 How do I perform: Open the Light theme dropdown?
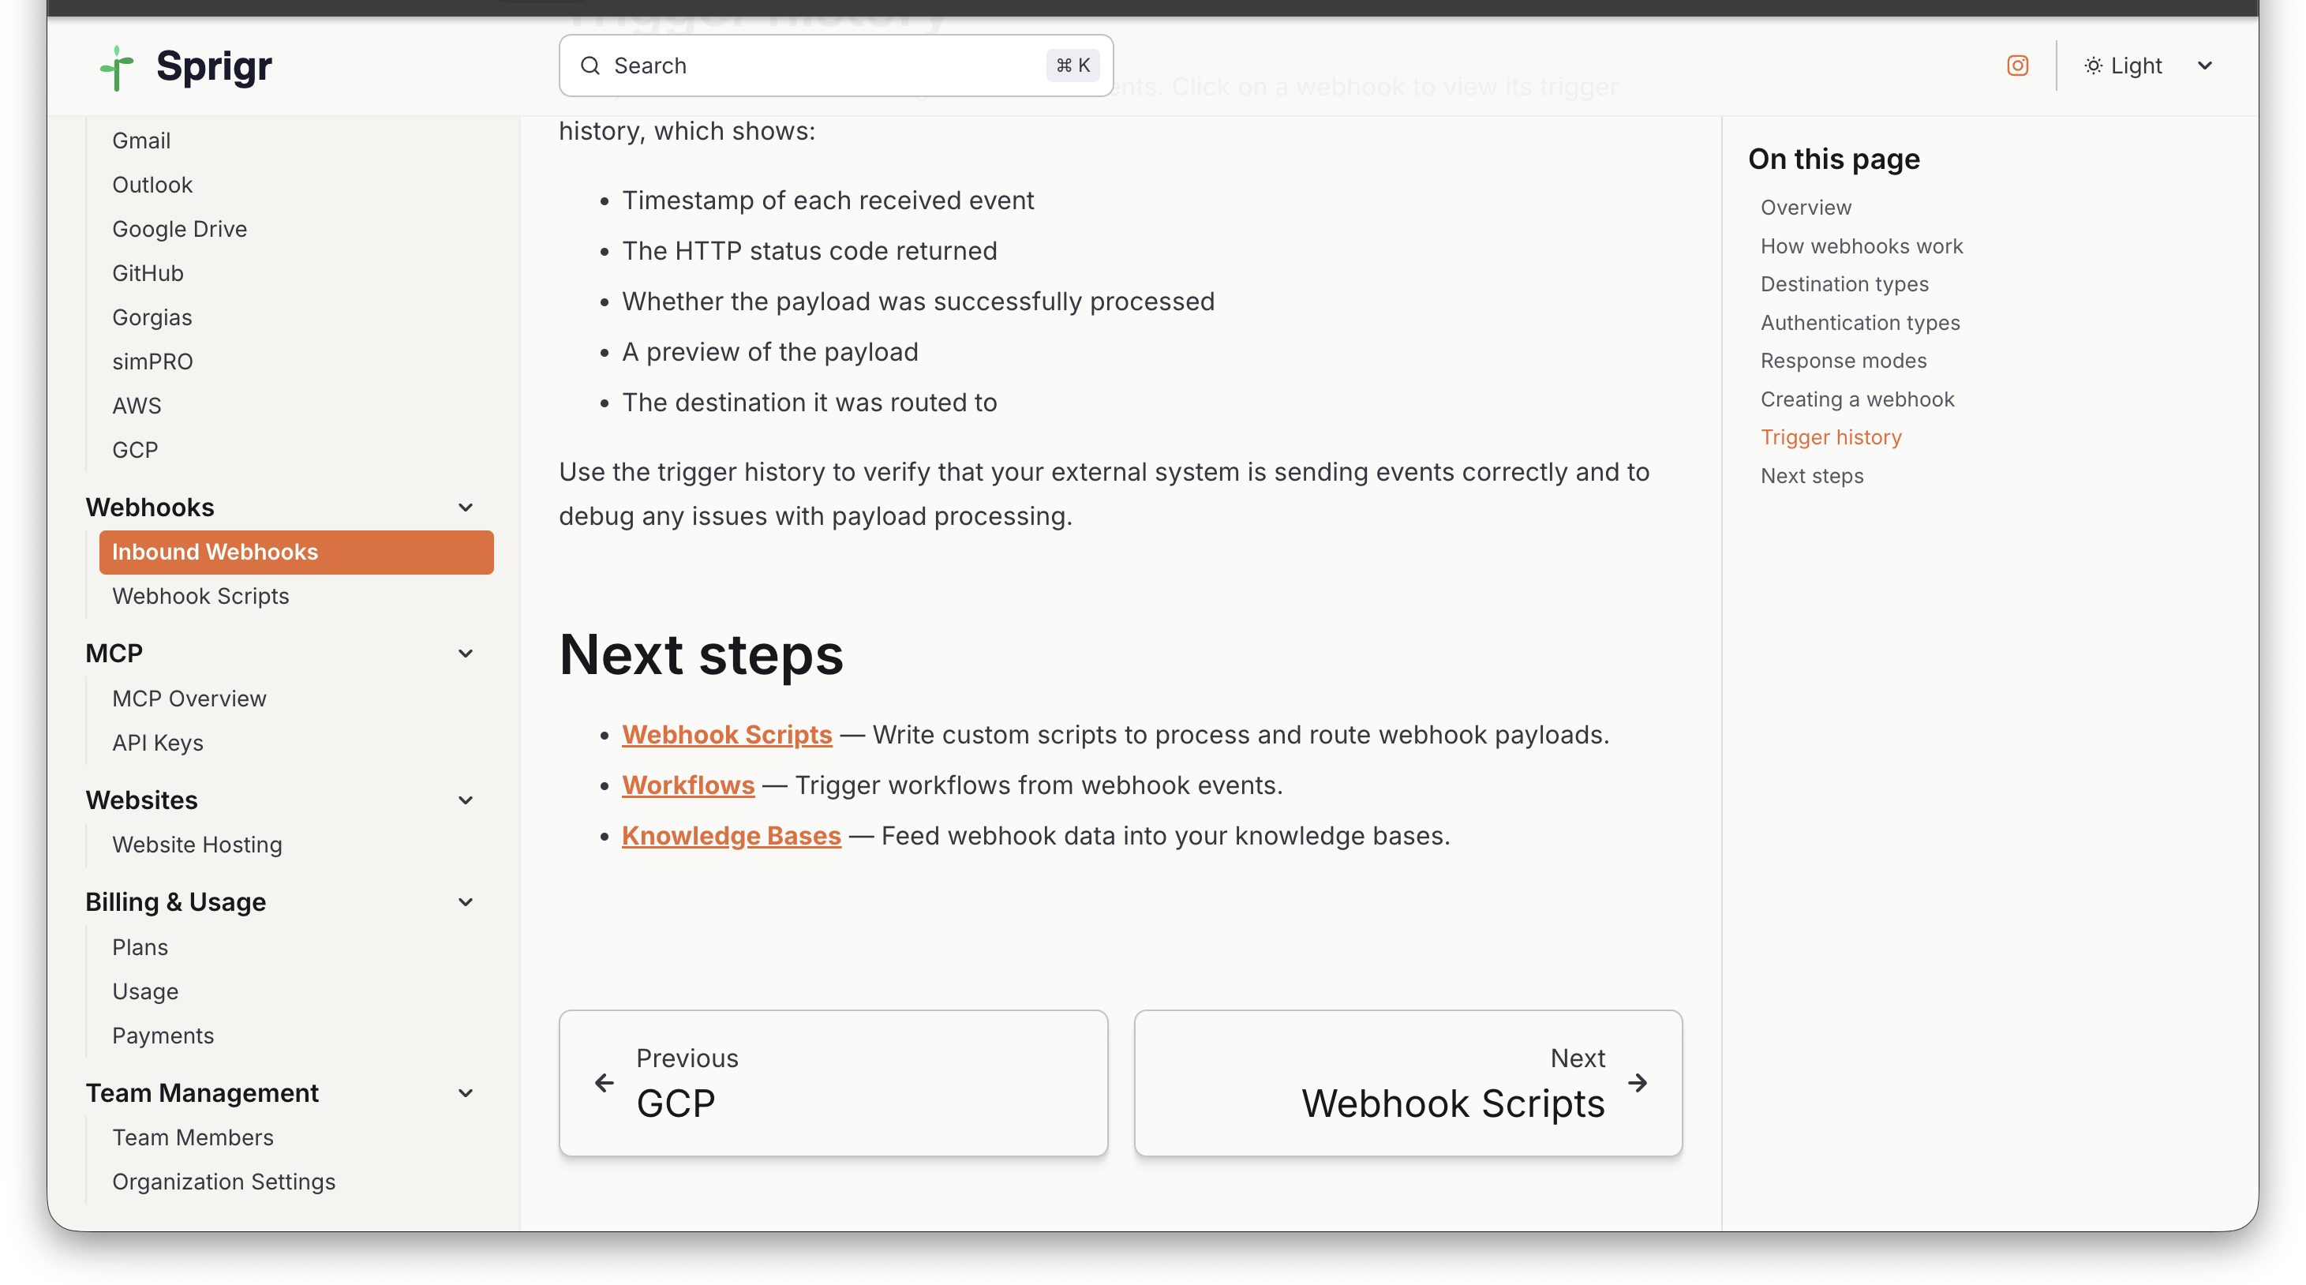coord(2204,66)
